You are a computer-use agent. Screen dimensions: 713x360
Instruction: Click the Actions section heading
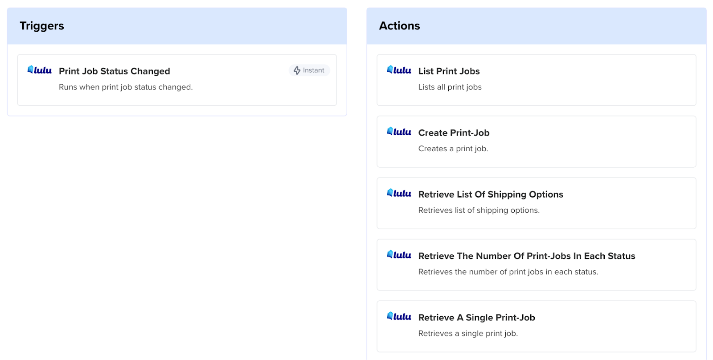pos(399,26)
